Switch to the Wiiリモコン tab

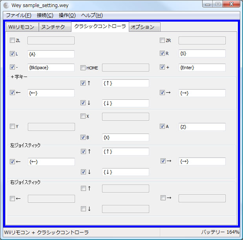click(22, 27)
